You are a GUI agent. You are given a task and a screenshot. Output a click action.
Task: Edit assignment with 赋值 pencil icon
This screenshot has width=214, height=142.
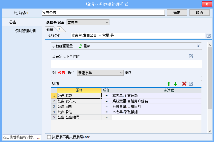[191, 84]
